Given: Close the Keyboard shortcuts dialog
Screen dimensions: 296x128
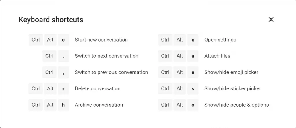Looking at the screenshot, I should (271, 19).
